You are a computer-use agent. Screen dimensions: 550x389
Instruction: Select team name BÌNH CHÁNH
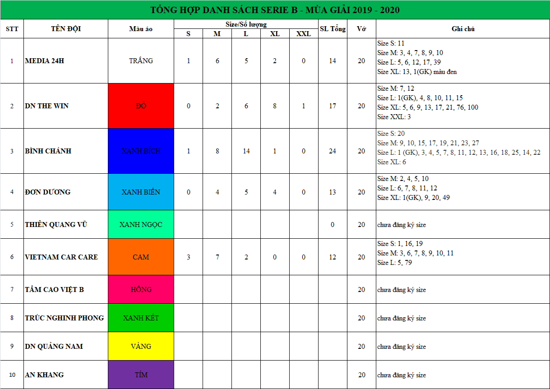48,151
